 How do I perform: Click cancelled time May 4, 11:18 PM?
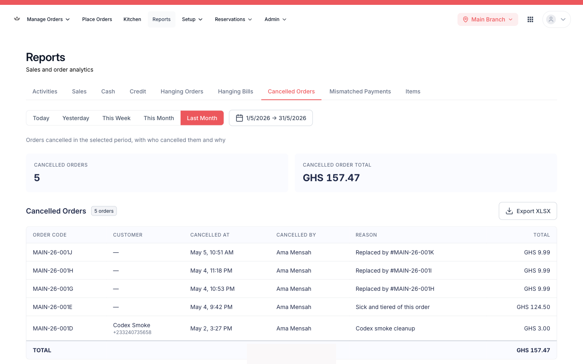tap(211, 271)
